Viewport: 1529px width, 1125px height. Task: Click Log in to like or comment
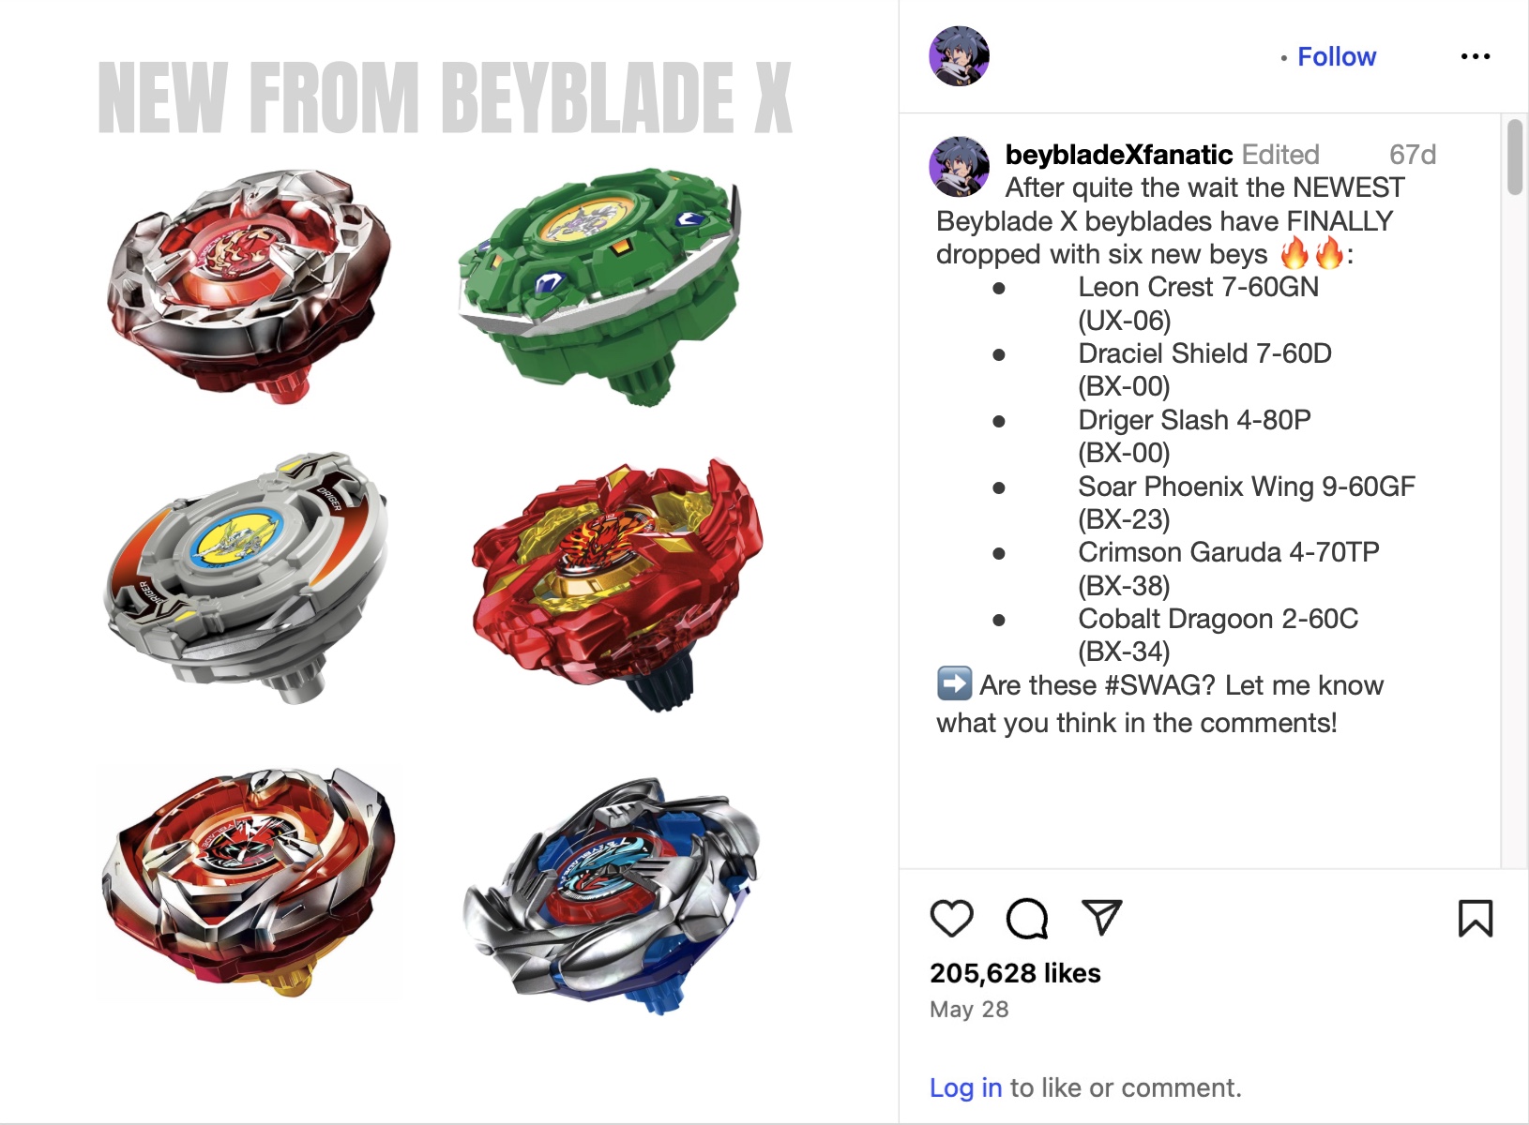coord(965,1087)
